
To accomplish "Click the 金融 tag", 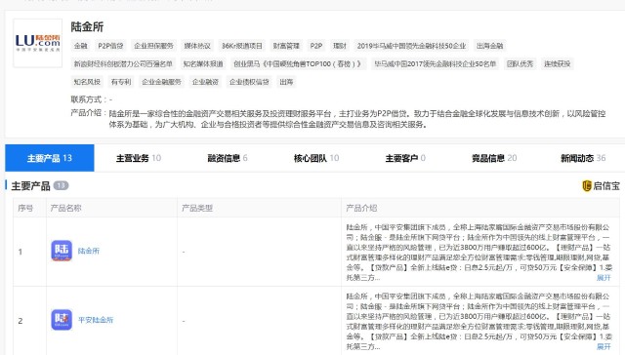I will tap(80, 46).
